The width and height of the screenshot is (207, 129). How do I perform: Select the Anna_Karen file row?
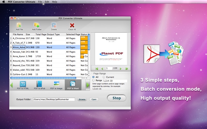[49, 56]
